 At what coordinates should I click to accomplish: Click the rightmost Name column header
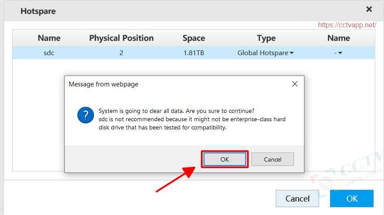338,38
